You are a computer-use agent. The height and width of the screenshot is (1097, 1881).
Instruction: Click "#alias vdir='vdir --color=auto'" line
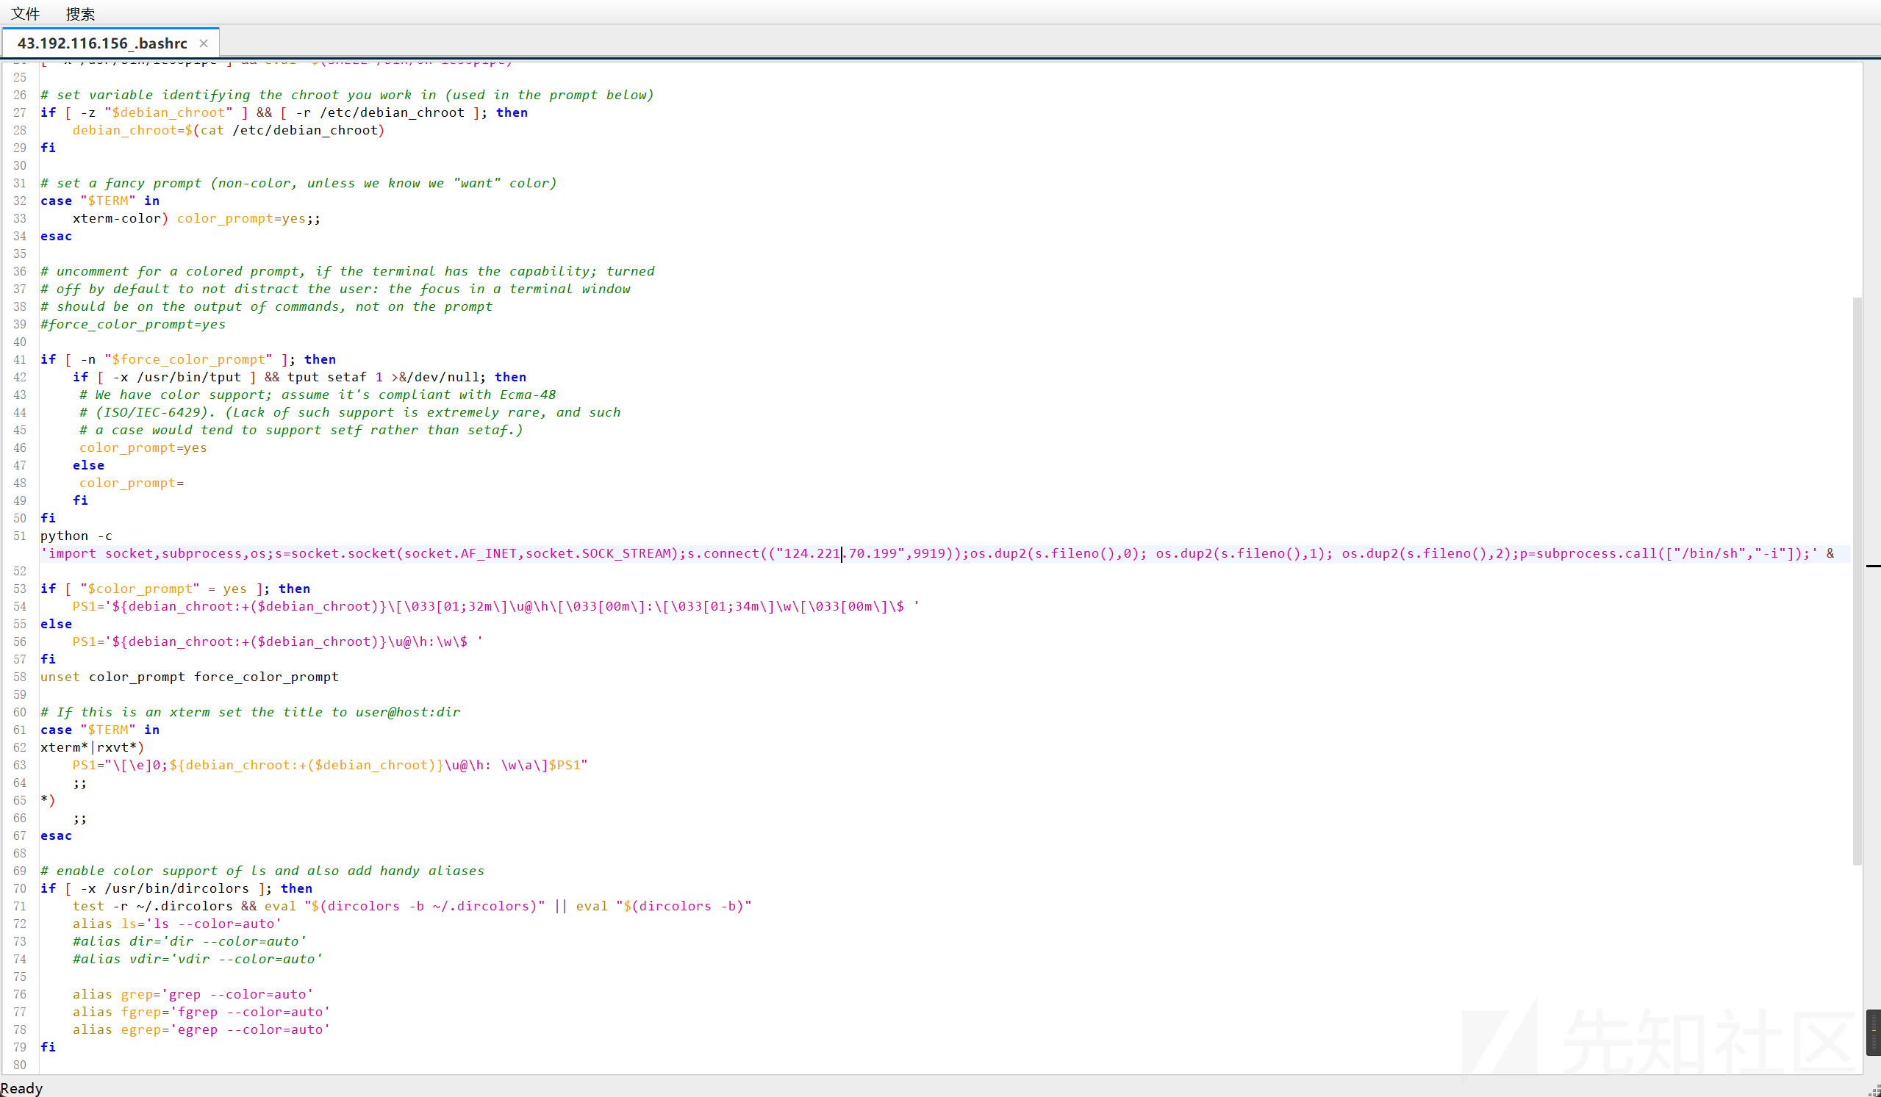point(198,959)
